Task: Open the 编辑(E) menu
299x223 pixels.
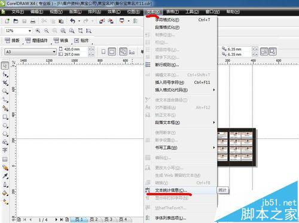Action: (36, 12)
